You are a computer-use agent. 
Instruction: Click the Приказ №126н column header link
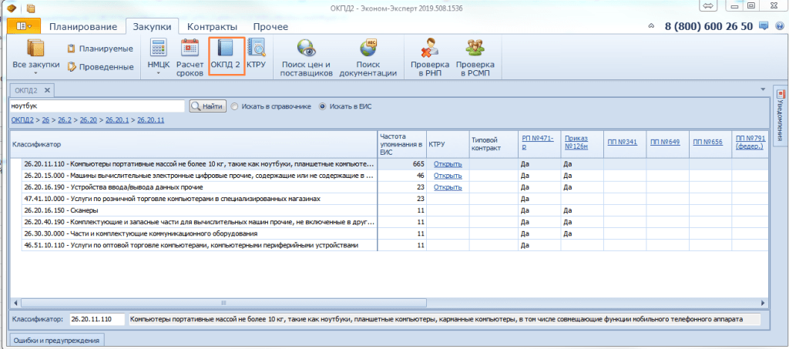point(576,142)
